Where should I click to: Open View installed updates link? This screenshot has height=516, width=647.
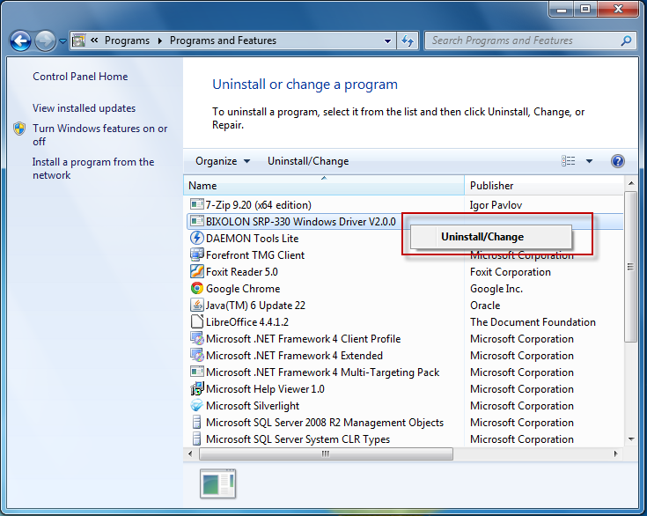[85, 108]
